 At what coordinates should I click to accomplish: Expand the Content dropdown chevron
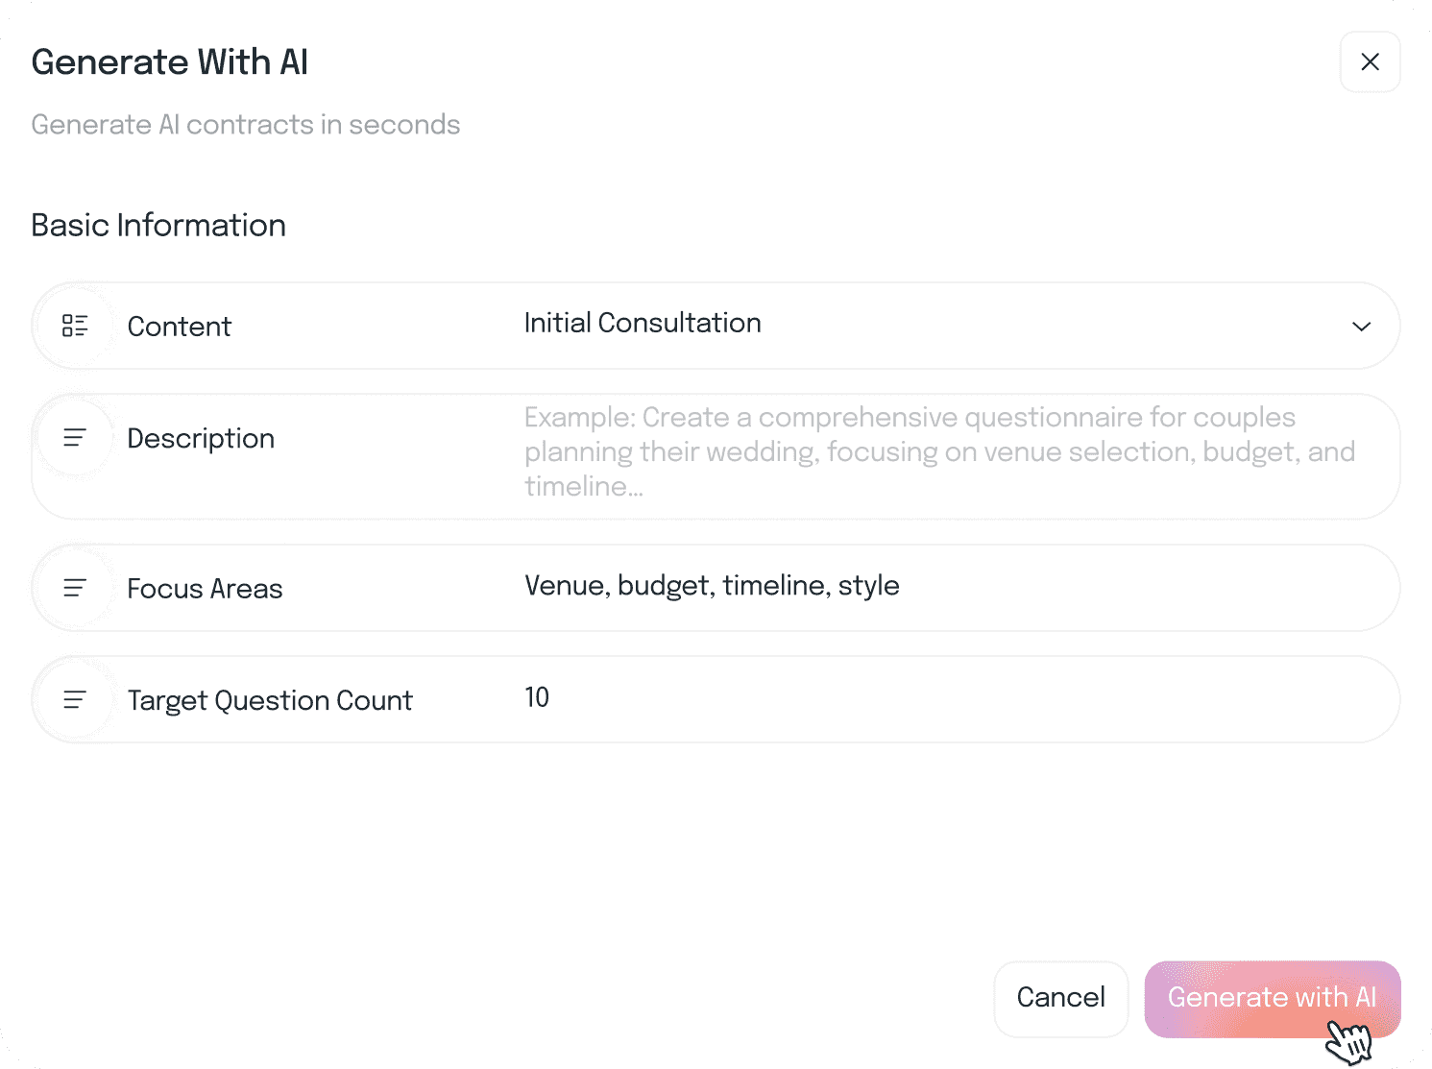pyautogui.click(x=1361, y=327)
